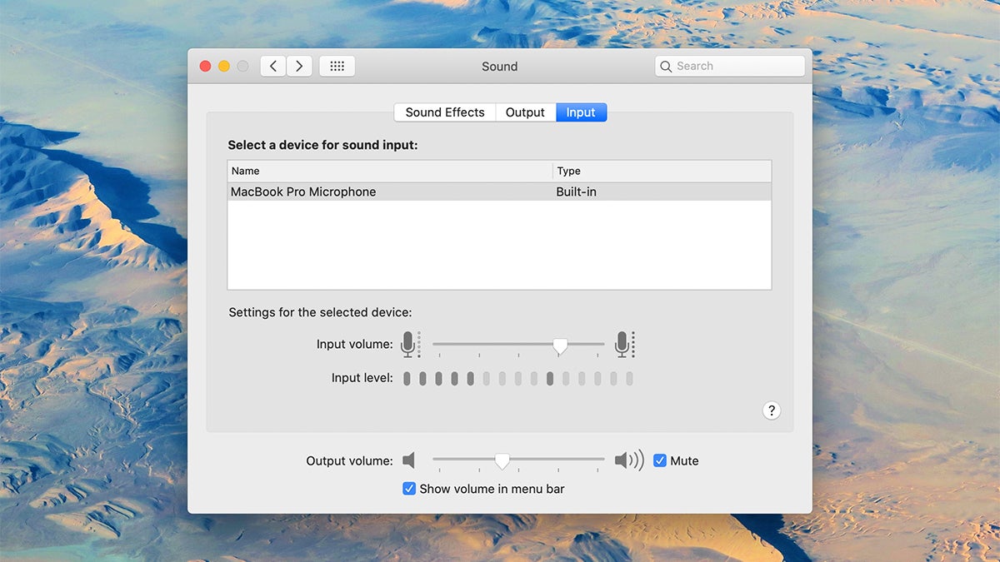Select the Input tab
This screenshot has height=562, width=1000.
pyautogui.click(x=581, y=112)
